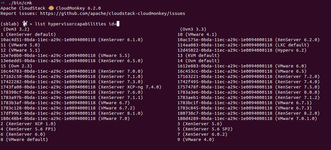Select the XenServer 7.1.1 entry

click(72, 97)
